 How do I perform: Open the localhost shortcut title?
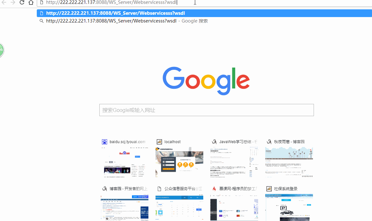(173, 142)
